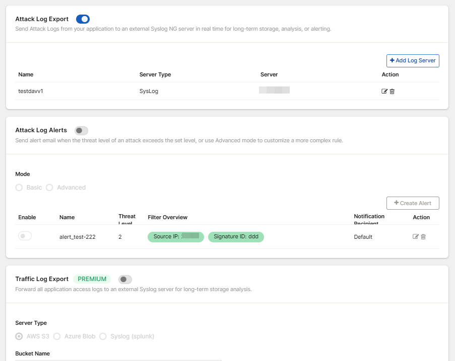Image resolution: width=455 pixels, height=361 pixels.
Task: Click the Source IP filter tag
Action: (175, 237)
